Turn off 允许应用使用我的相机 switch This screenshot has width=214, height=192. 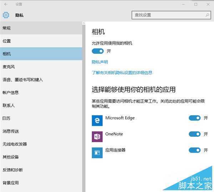(x=98, y=51)
